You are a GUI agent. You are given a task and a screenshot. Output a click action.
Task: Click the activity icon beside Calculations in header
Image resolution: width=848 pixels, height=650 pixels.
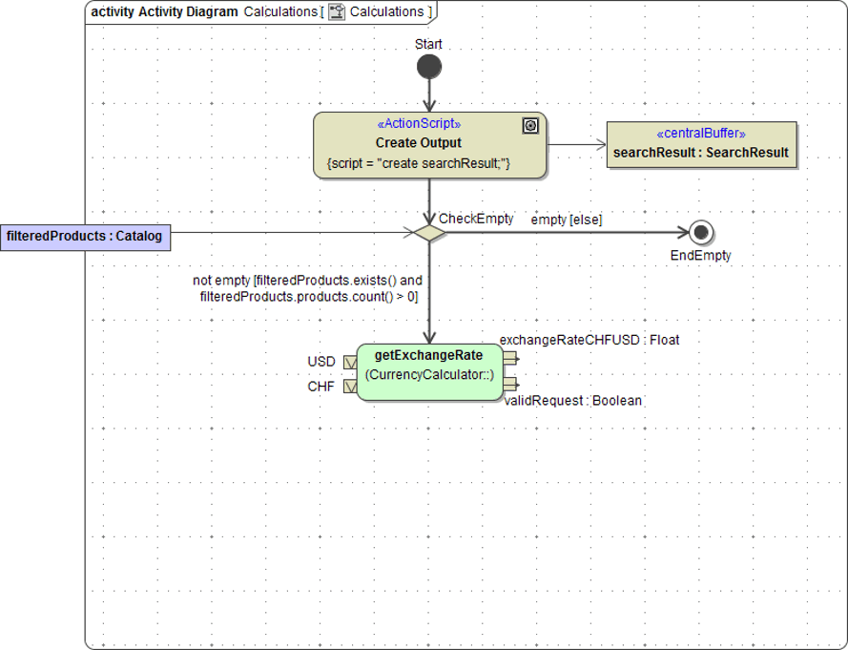(x=337, y=11)
